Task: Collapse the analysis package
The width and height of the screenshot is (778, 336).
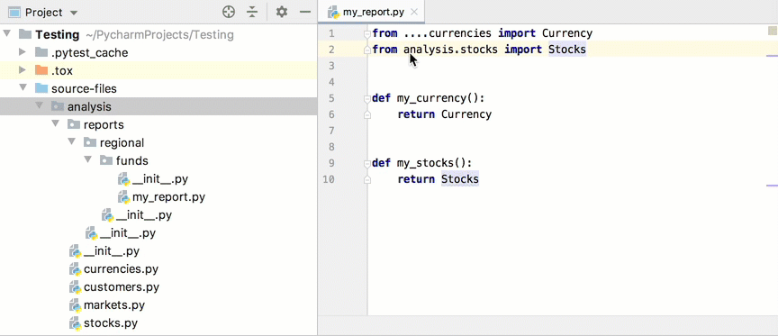Action: tap(40, 105)
